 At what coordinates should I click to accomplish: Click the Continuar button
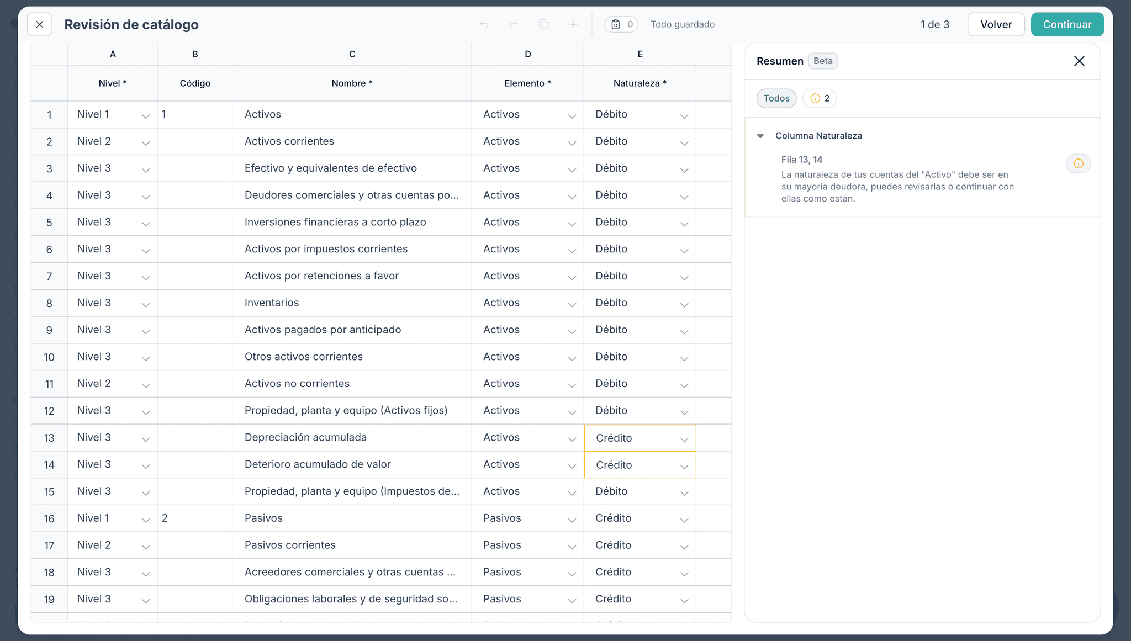(1066, 24)
